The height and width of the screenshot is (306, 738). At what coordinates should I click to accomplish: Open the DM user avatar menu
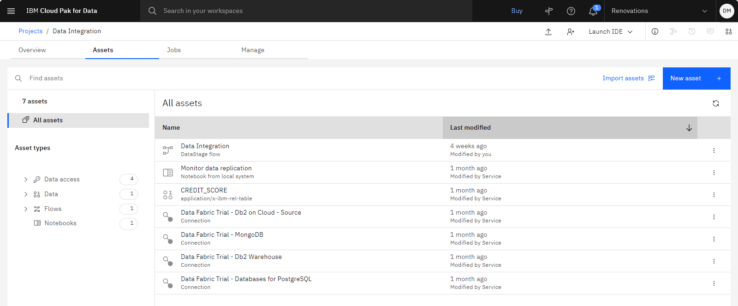pos(726,11)
